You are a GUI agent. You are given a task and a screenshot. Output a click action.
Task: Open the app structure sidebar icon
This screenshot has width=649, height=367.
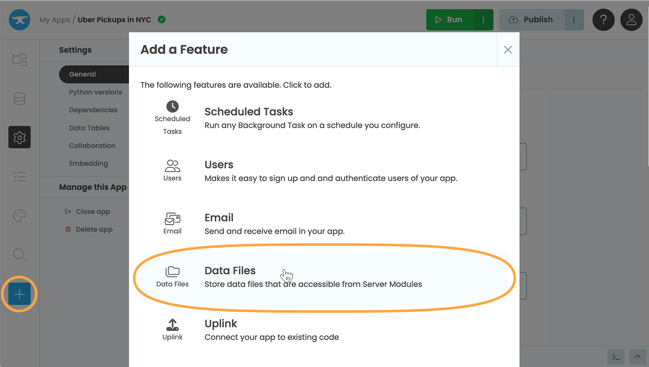[x=19, y=59]
